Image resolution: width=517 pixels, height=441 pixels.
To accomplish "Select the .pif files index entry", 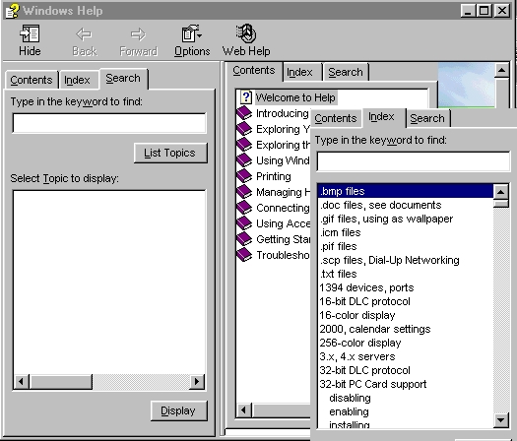I will click(x=405, y=246).
